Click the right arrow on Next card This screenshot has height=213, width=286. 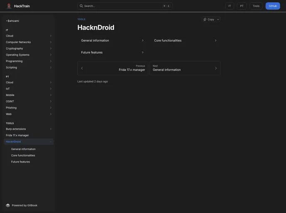click(x=216, y=68)
